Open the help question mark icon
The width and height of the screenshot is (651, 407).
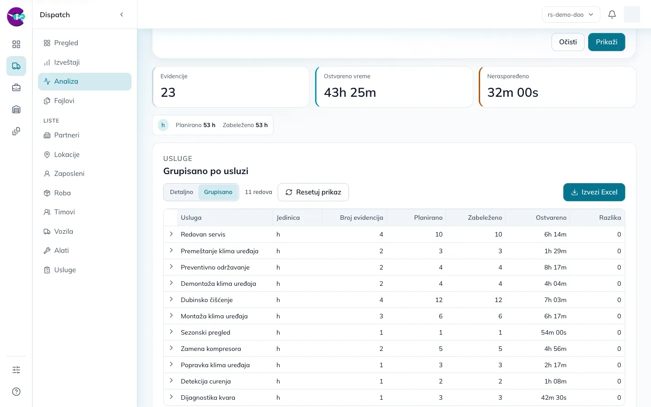click(16, 392)
